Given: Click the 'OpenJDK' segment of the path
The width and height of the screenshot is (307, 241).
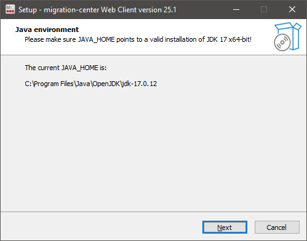Looking at the screenshot, I should [x=106, y=84].
